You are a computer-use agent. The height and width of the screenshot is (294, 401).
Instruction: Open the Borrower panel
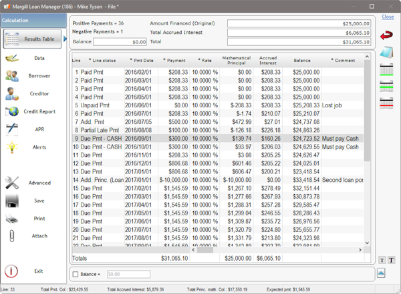point(13,77)
